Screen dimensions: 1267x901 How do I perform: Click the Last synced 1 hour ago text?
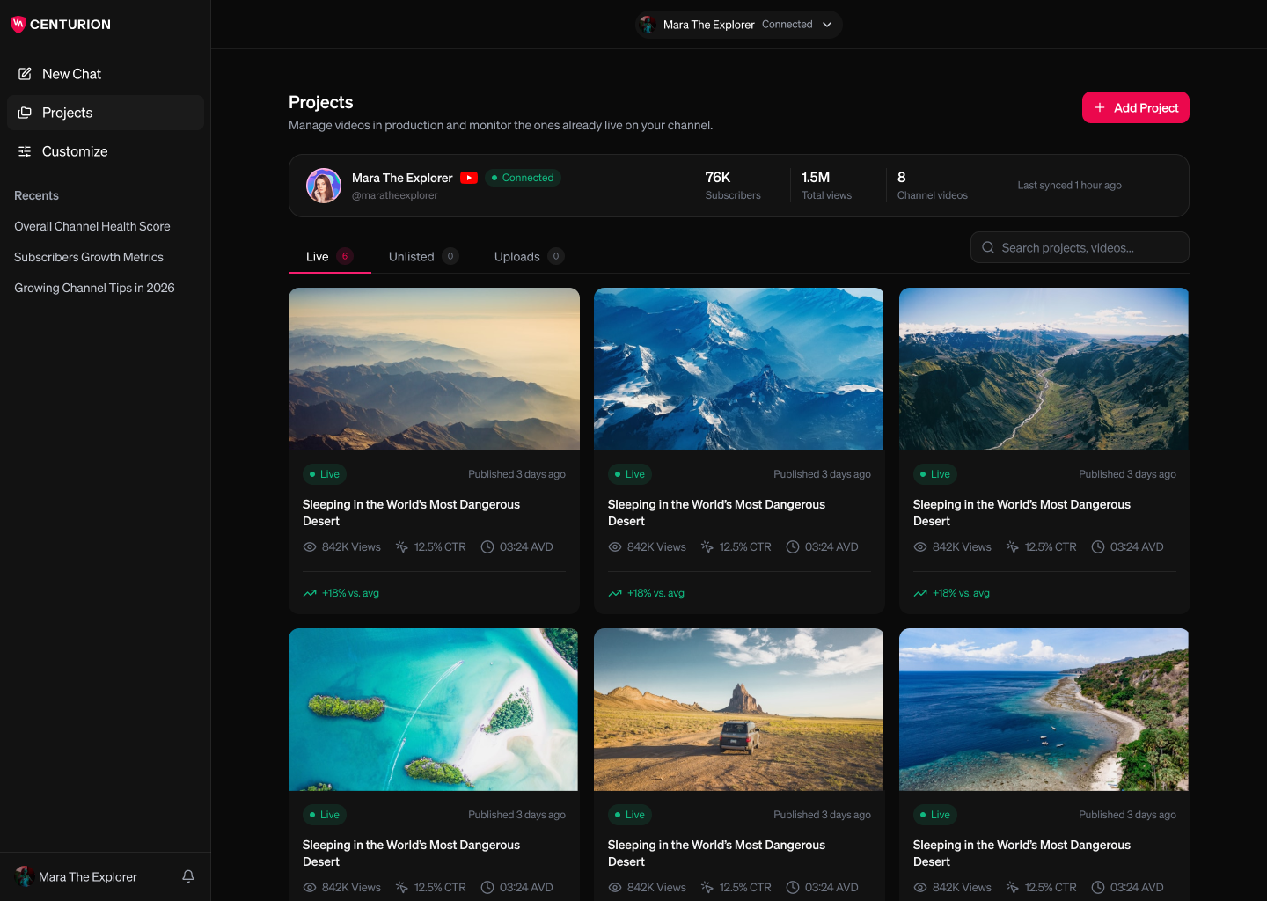[1069, 186]
